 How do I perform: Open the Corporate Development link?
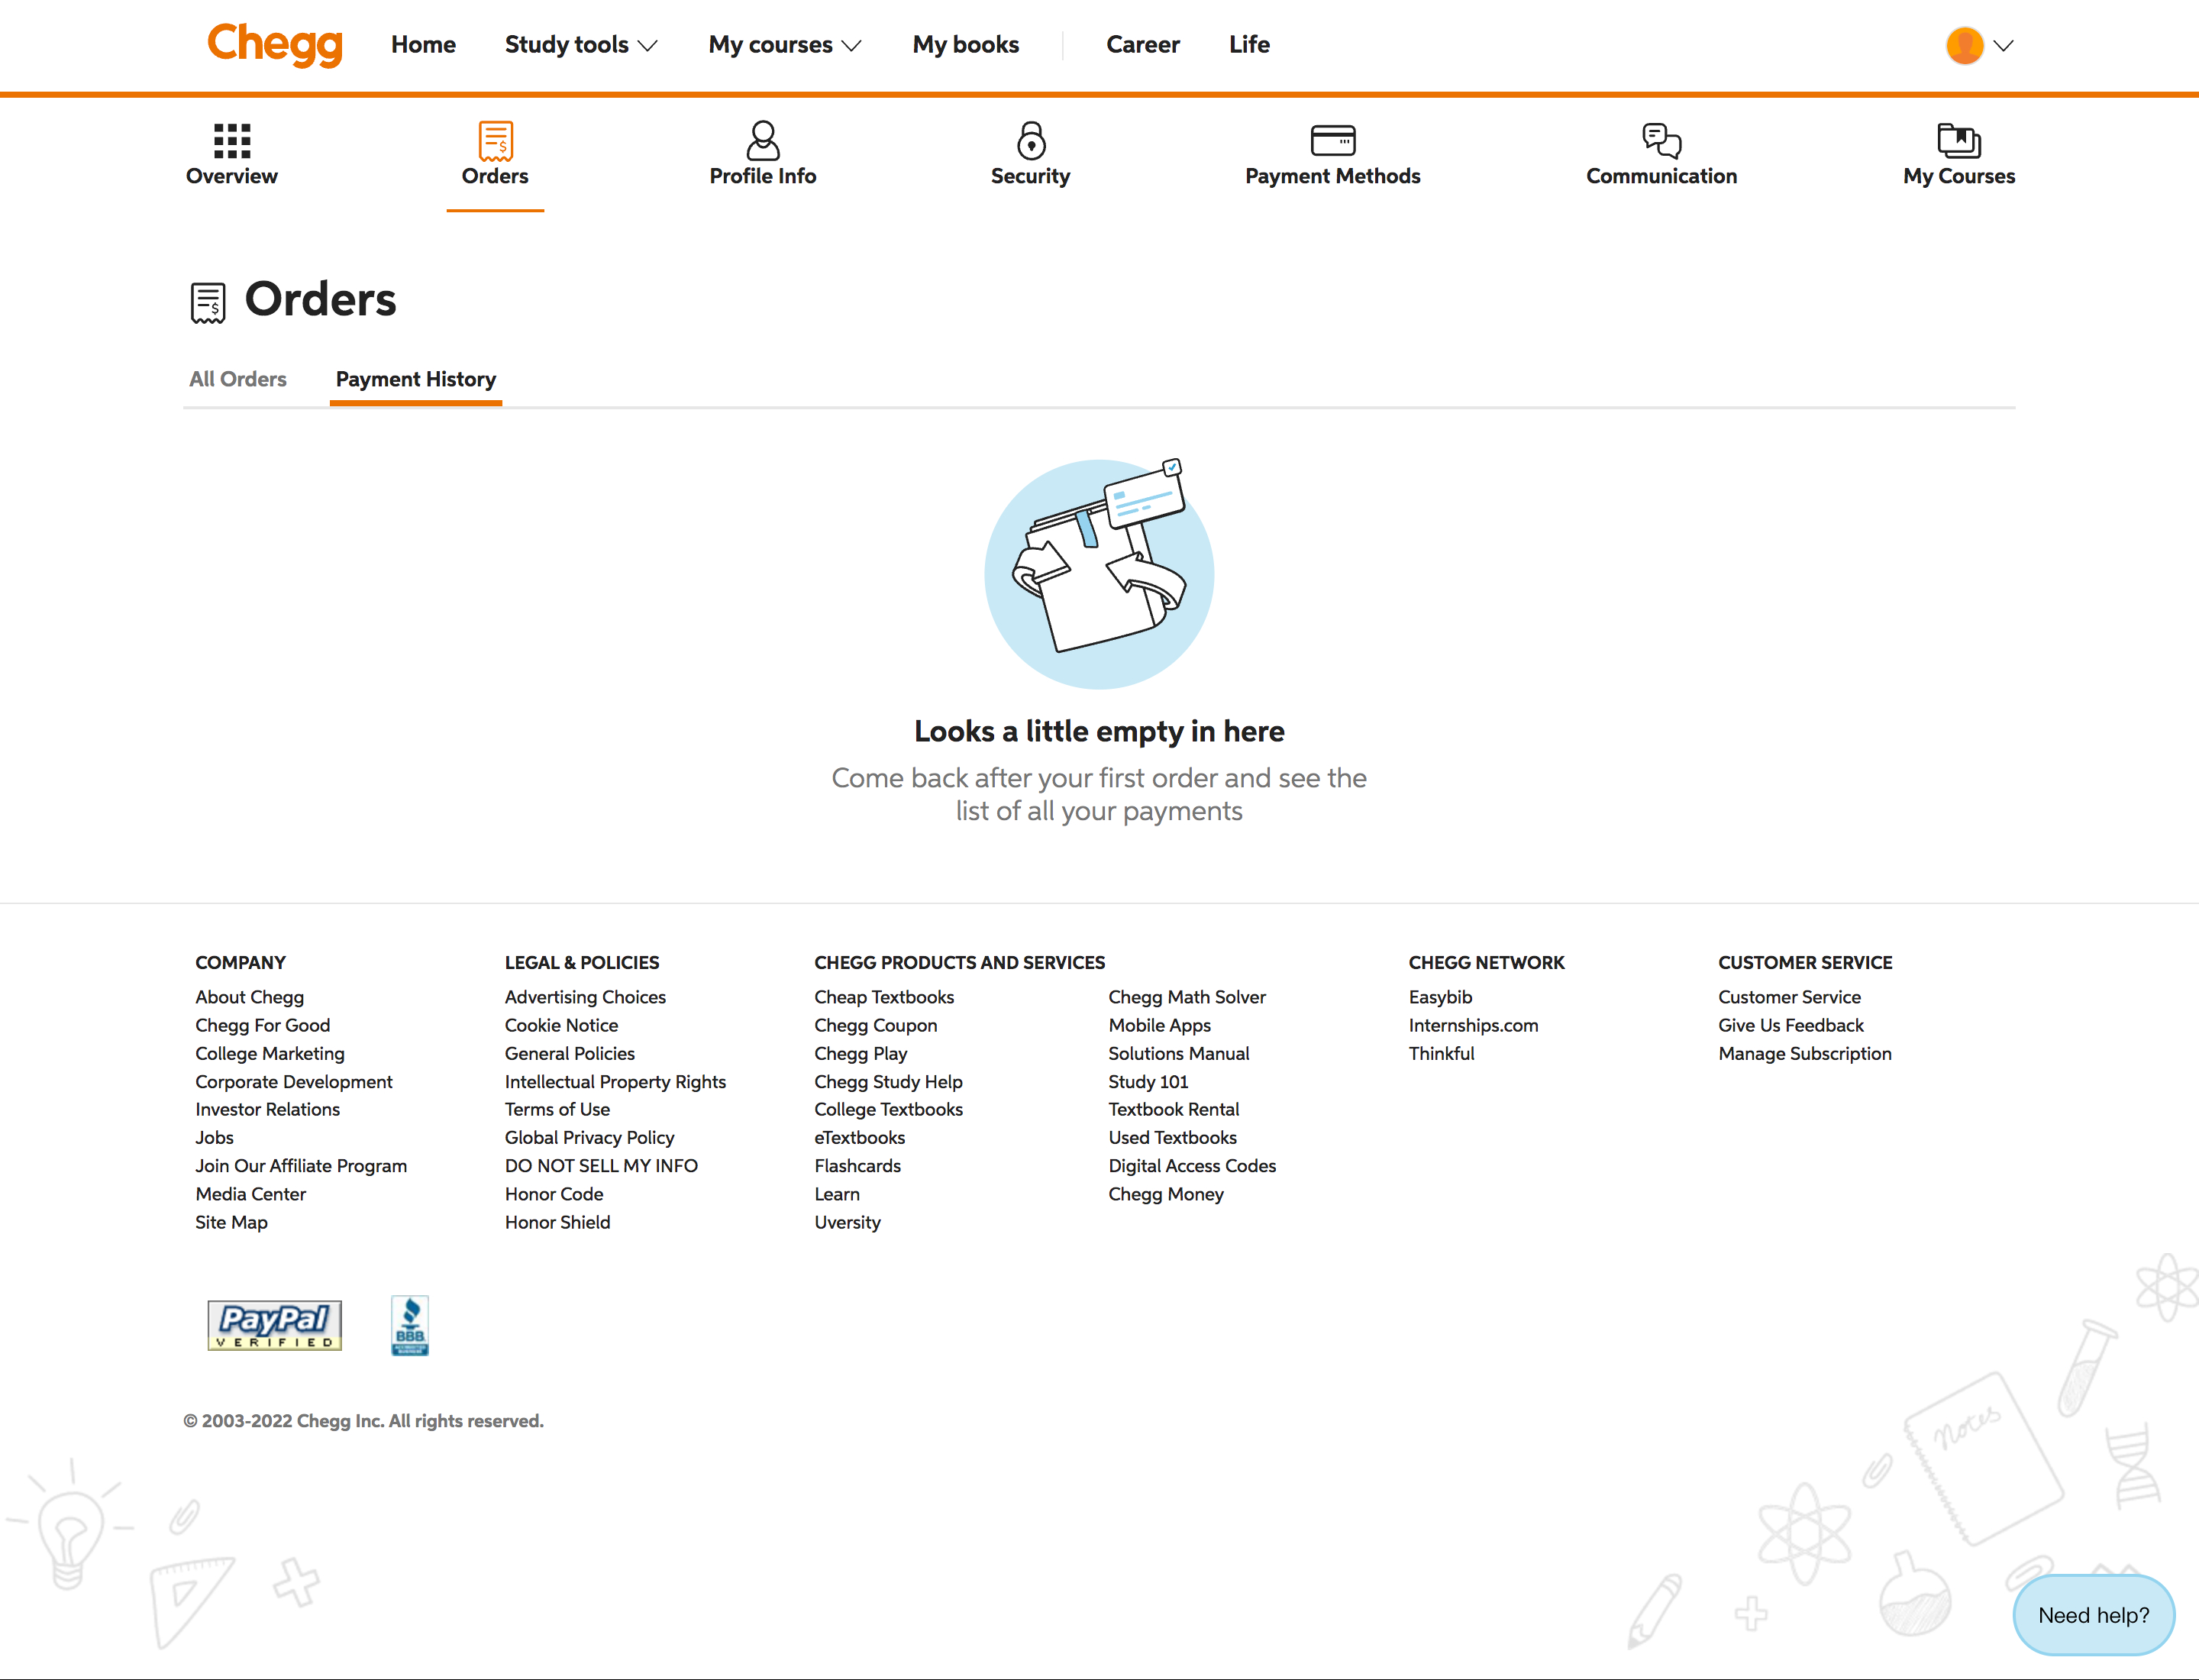point(294,1082)
